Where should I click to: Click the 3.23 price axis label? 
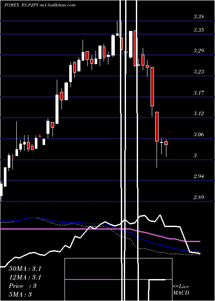[199, 72]
